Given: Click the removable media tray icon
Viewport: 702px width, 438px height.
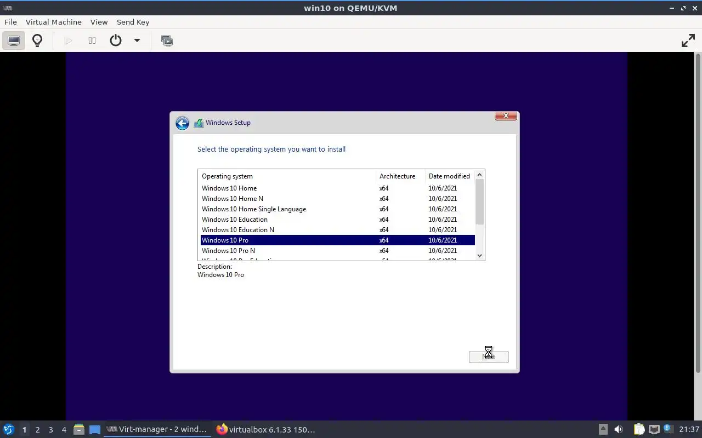Looking at the screenshot, I should click(x=603, y=430).
